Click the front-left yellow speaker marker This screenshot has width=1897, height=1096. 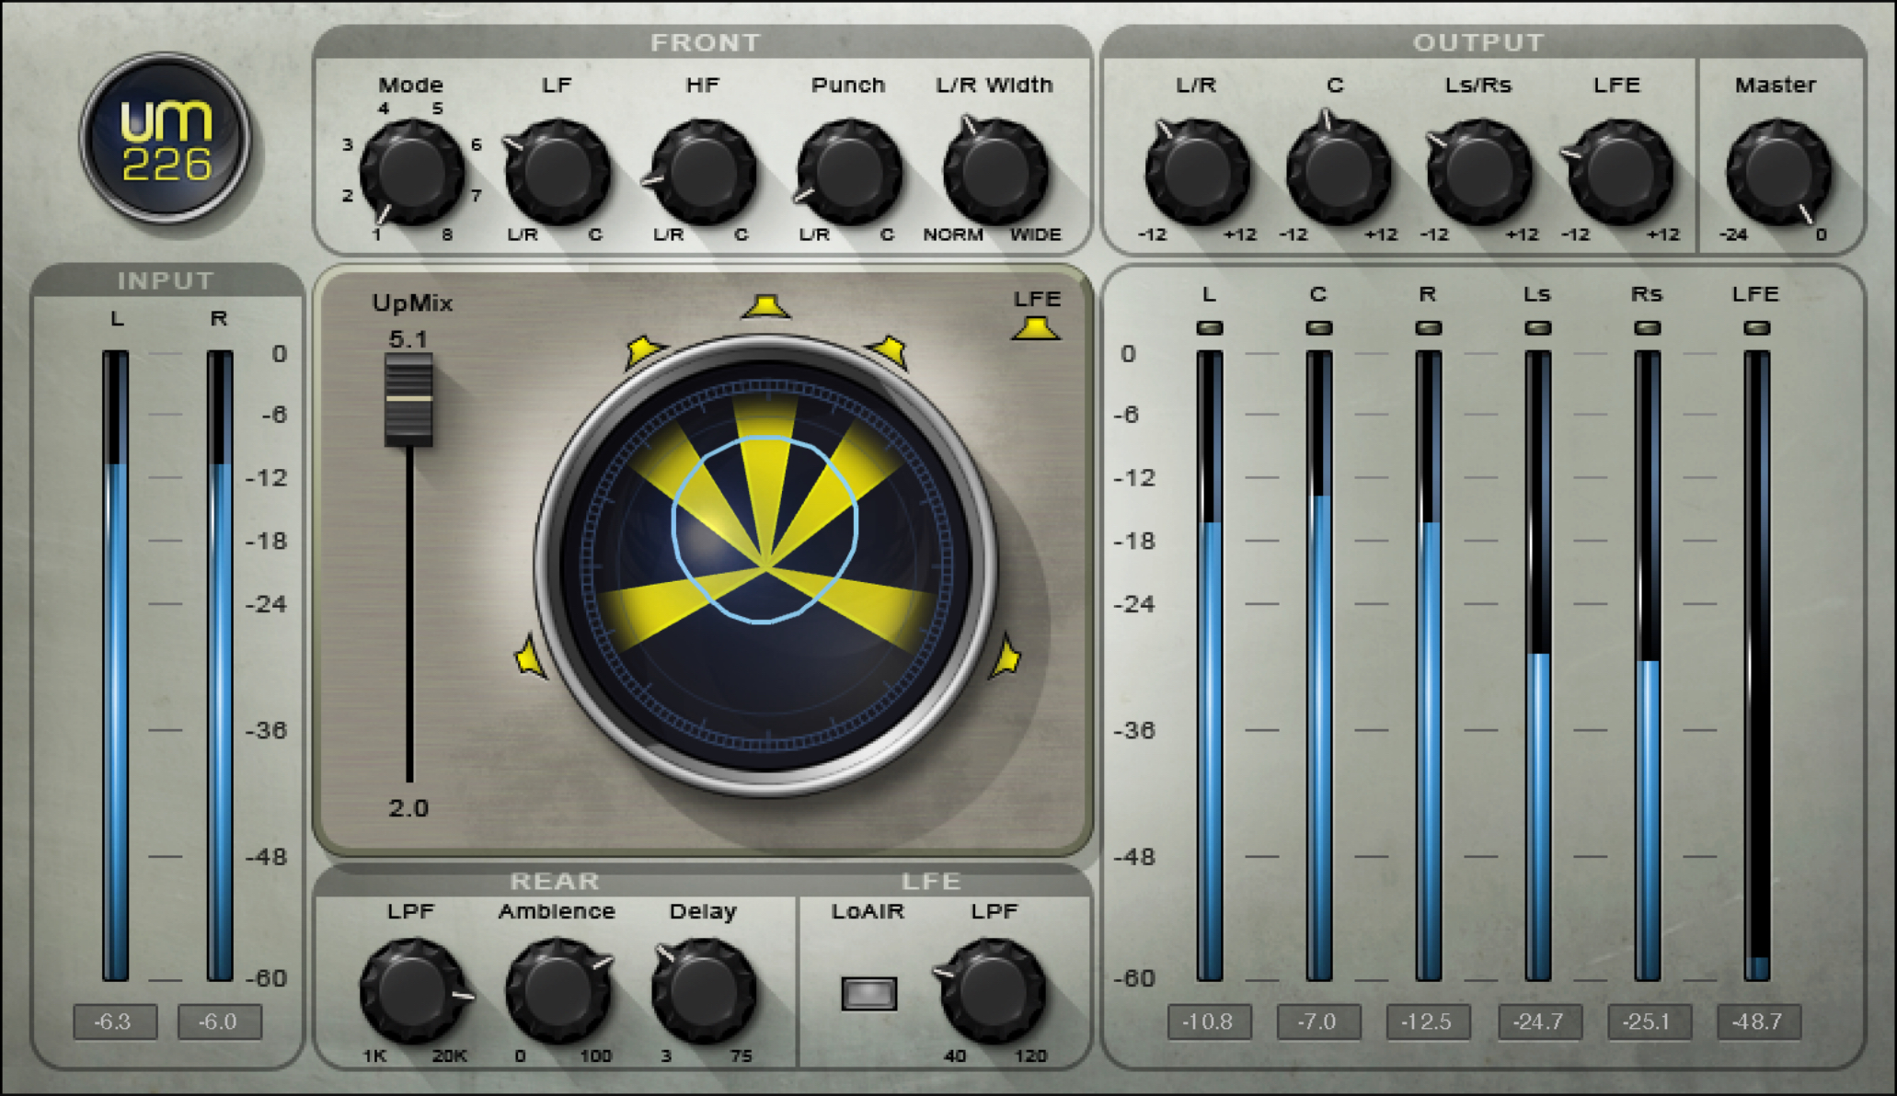coord(643,351)
